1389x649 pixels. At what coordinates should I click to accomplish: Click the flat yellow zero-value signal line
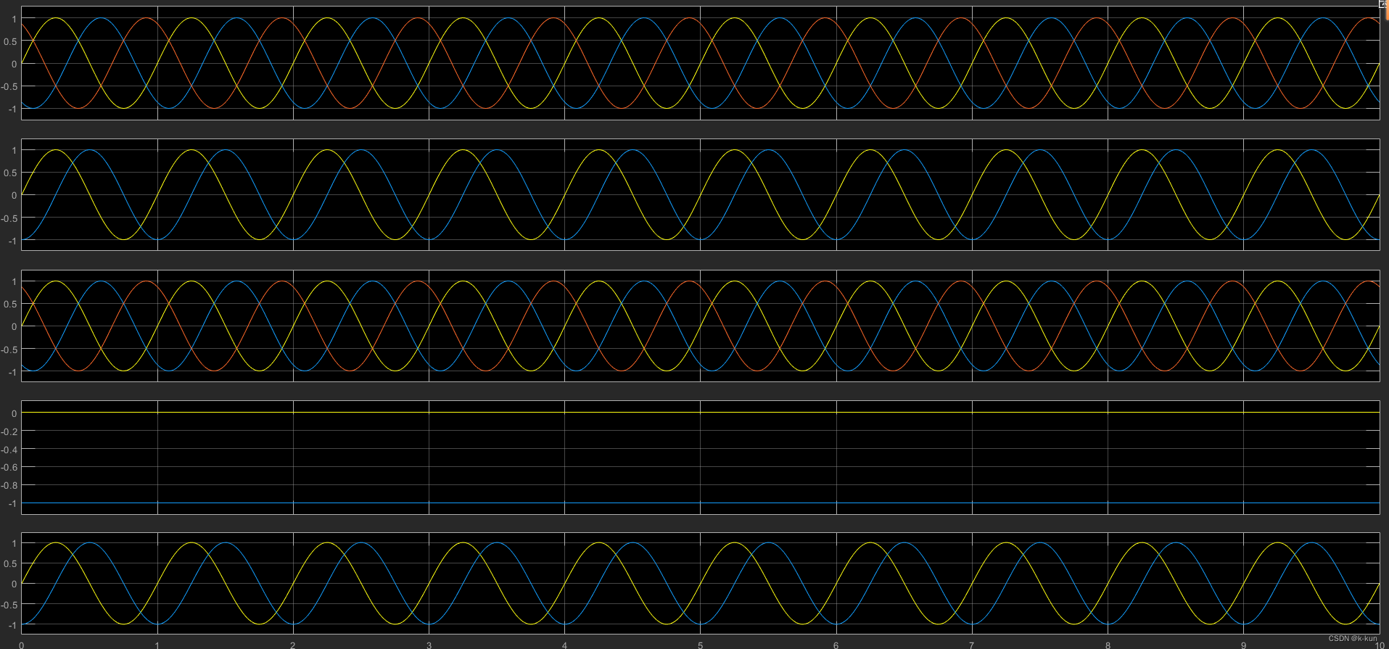(x=701, y=413)
